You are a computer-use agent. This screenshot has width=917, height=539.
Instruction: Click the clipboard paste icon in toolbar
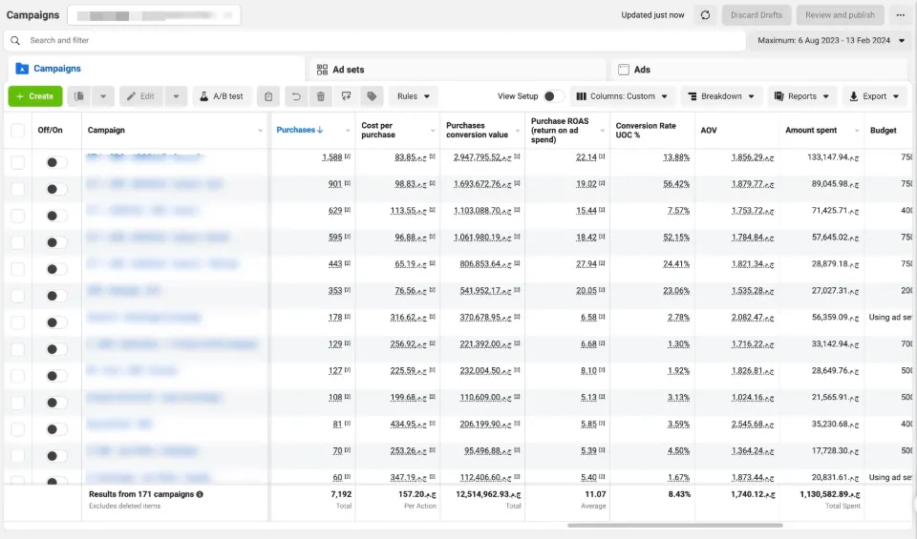[268, 96]
